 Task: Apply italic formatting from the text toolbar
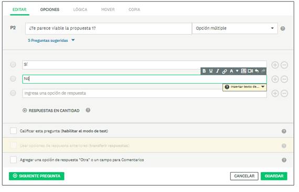217,71
